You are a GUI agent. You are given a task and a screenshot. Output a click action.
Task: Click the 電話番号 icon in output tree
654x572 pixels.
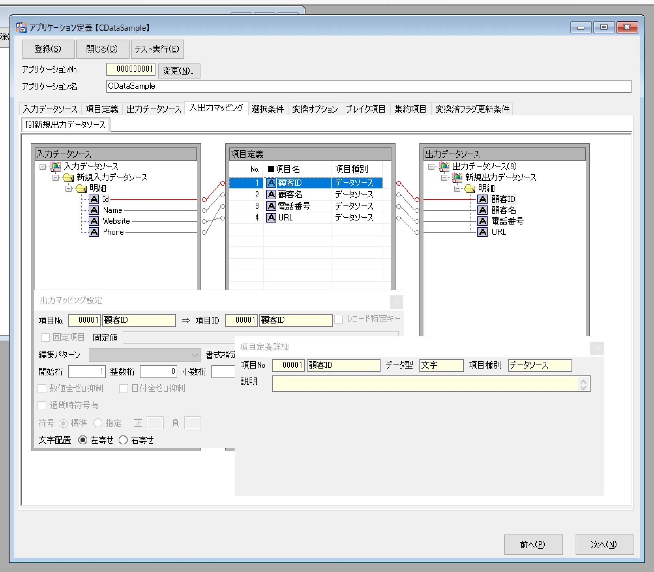[x=482, y=221]
